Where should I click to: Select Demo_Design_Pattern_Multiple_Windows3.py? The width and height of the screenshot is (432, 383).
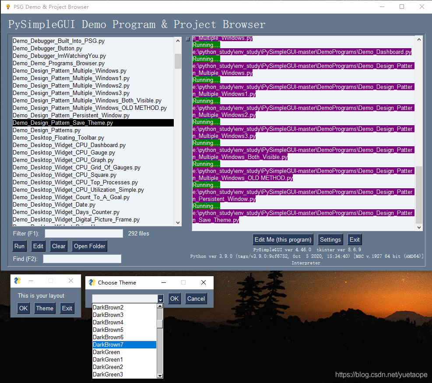(93, 93)
